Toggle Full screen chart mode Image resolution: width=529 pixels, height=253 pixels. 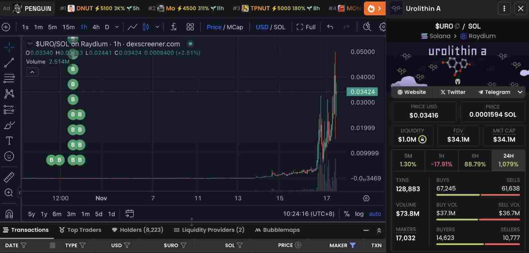(x=306, y=27)
